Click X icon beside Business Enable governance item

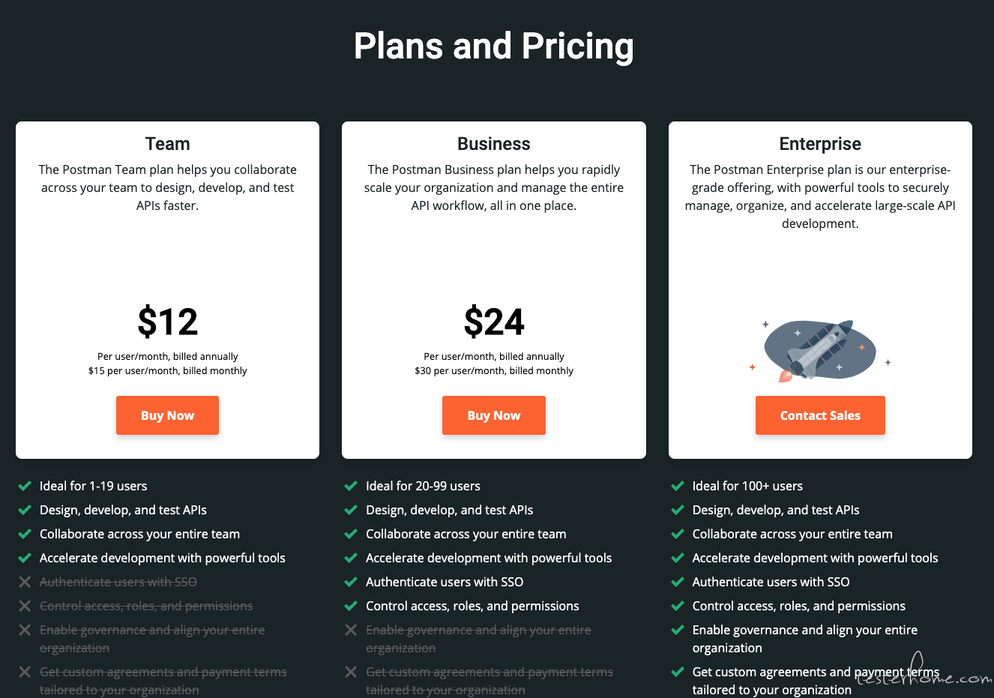pos(351,630)
